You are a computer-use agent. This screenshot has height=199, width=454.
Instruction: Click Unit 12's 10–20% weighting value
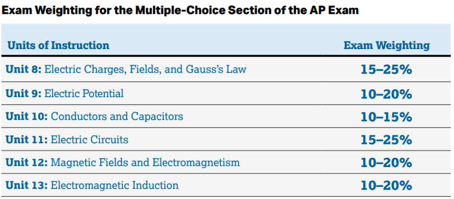(386, 162)
